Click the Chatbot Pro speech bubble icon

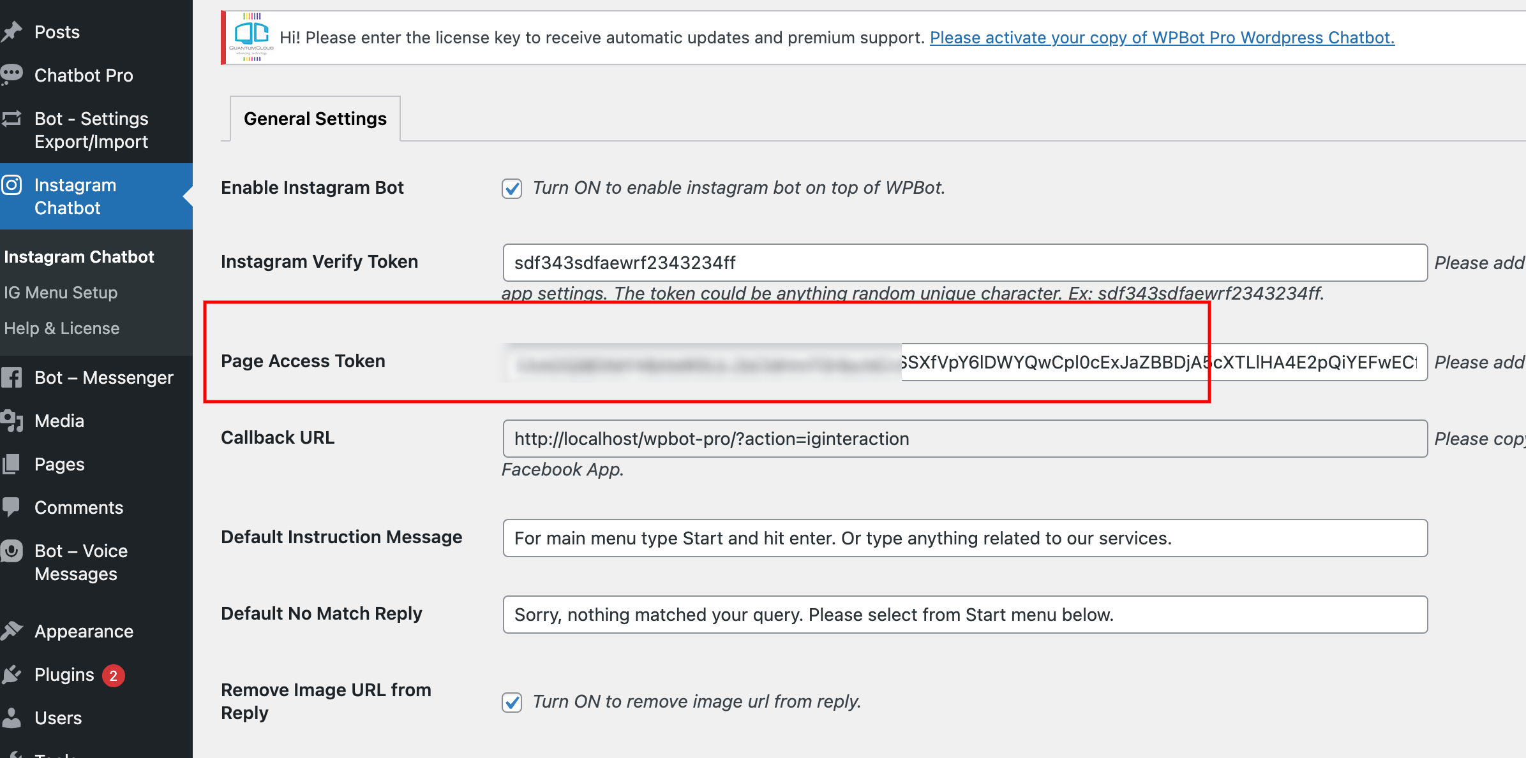pos(11,75)
